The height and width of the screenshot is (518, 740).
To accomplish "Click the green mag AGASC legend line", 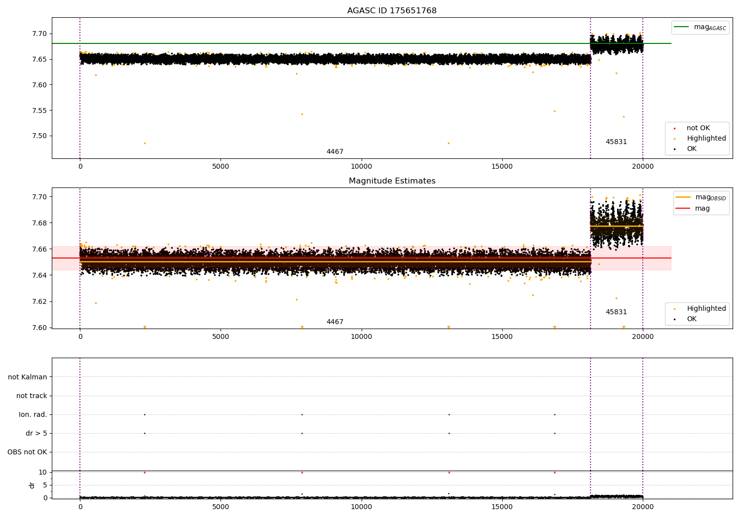I will [682, 27].
